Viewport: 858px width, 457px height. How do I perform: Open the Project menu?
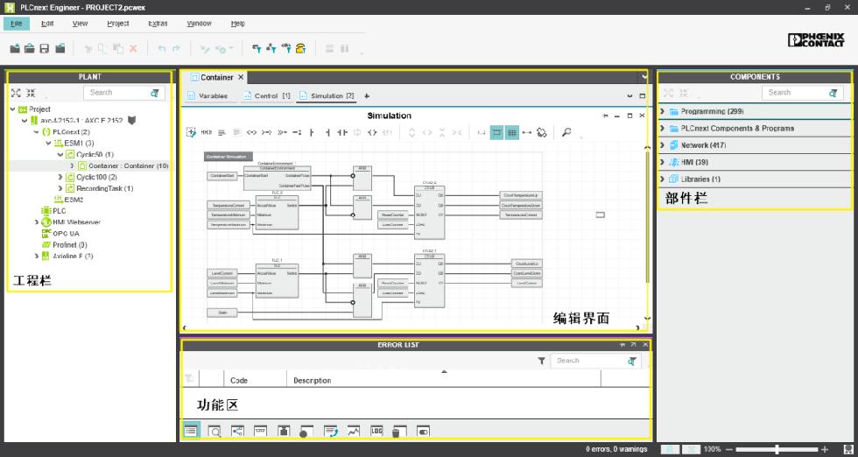[x=118, y=24]
